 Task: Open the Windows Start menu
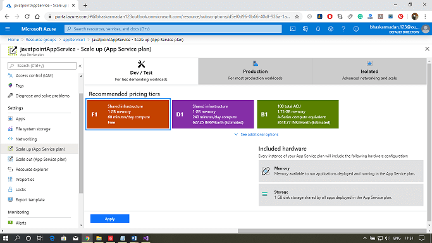click(x=6, y=239)
